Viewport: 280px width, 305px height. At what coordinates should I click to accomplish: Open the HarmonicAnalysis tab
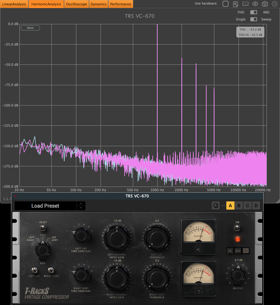(46, 4)
